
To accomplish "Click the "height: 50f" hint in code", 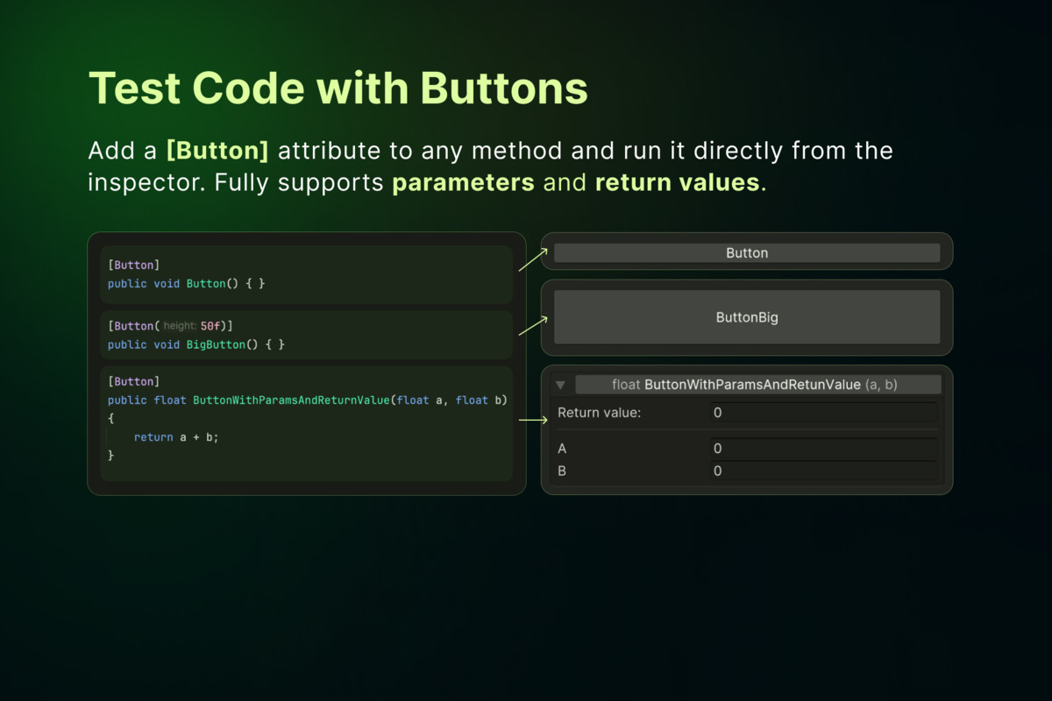I will click(195, 326).
